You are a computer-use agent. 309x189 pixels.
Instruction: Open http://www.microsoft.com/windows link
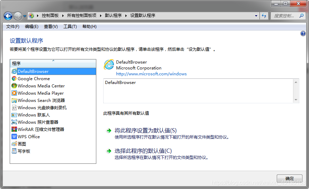[x=151, y=74]
